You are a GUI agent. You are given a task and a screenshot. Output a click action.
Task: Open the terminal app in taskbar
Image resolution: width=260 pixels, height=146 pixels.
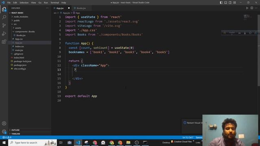click(145, 142)
